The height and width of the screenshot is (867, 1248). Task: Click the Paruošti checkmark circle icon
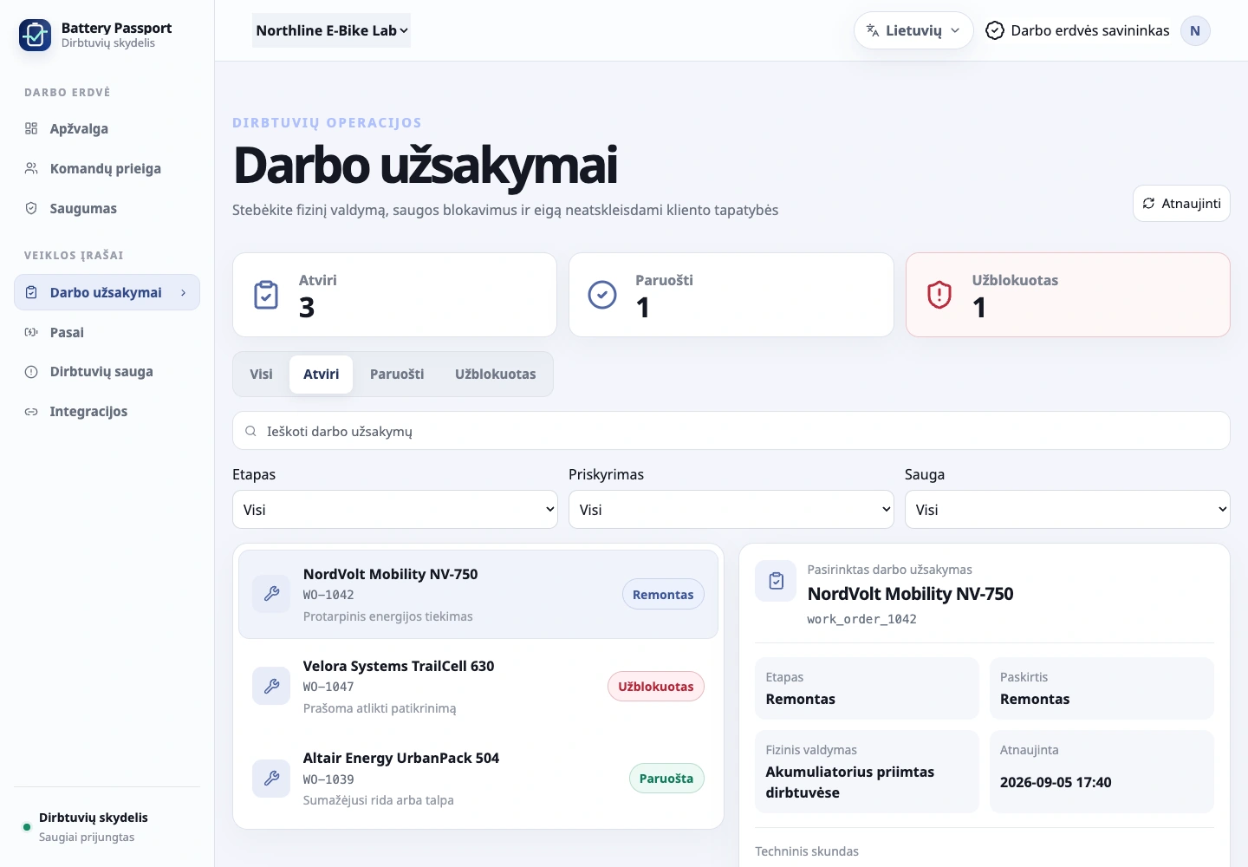602,295
